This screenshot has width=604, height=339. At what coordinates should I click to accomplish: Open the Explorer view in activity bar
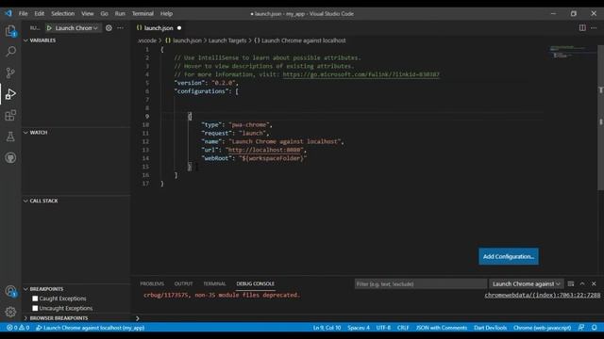tap(10, 31)
